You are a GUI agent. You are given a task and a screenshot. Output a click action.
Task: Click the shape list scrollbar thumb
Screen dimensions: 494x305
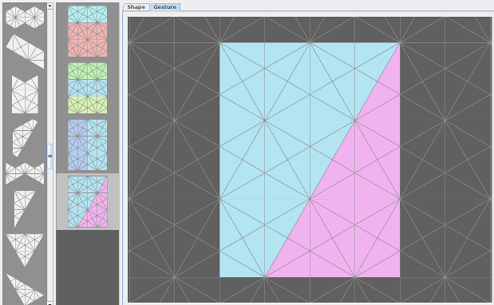[x=50, y=156]
